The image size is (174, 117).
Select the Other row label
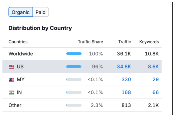pos(15,105)
